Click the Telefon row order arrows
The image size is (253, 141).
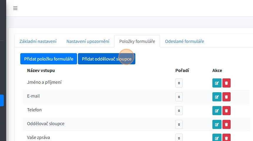(179, 110)
